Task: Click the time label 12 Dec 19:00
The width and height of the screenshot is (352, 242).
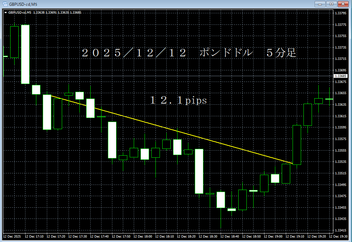Action: coord(273,236)
